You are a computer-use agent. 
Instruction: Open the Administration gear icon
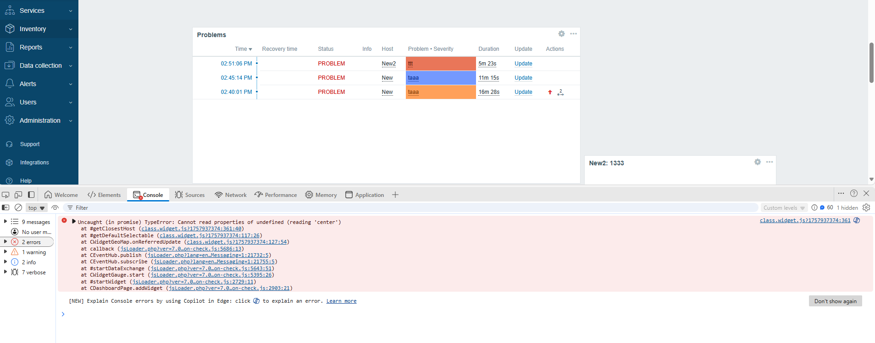pyautogui.click(x=10, y=120)
